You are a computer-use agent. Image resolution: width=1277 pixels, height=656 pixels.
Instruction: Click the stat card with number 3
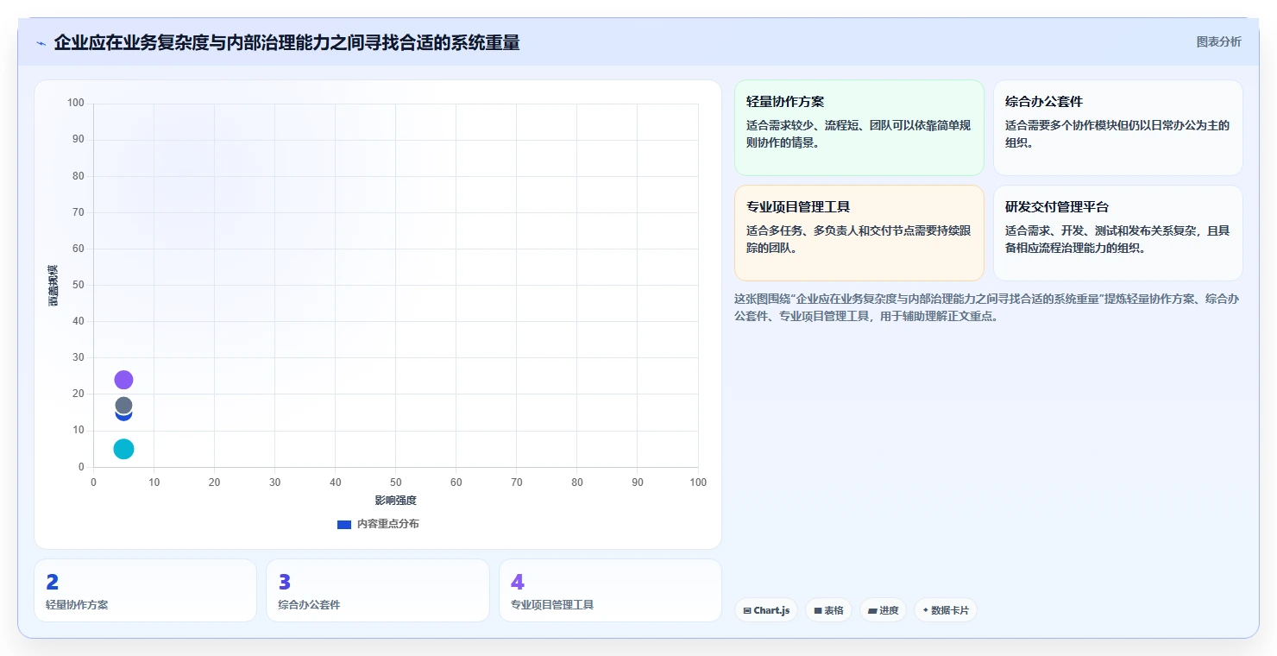pos(377,590)
